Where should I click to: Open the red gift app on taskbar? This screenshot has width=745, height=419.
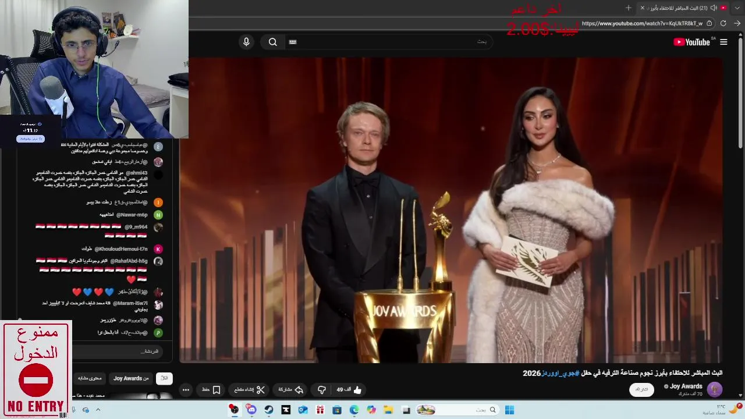pos(320,410)
